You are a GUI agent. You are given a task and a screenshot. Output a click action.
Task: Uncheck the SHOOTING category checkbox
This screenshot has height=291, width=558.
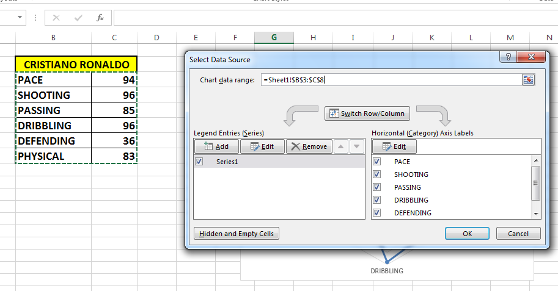[x=377, y=174]
